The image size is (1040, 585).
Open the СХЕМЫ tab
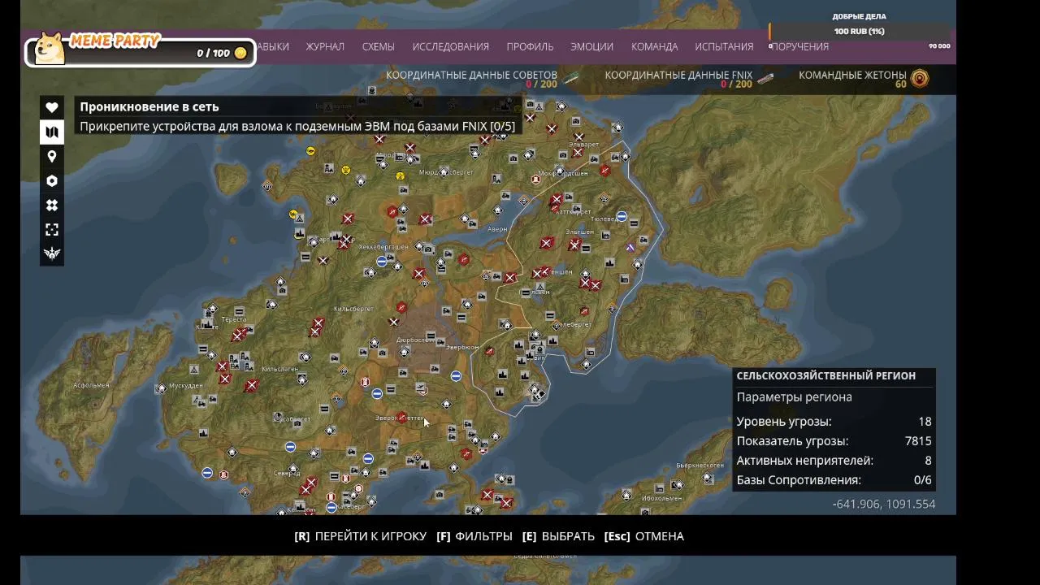379,46
